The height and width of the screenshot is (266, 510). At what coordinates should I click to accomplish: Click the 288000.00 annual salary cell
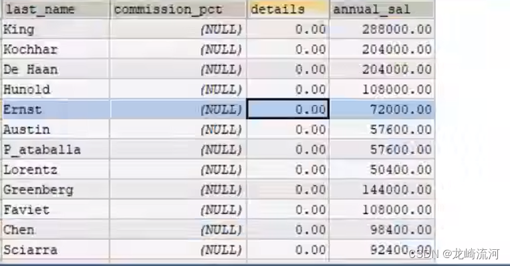(x=382, y=29)
